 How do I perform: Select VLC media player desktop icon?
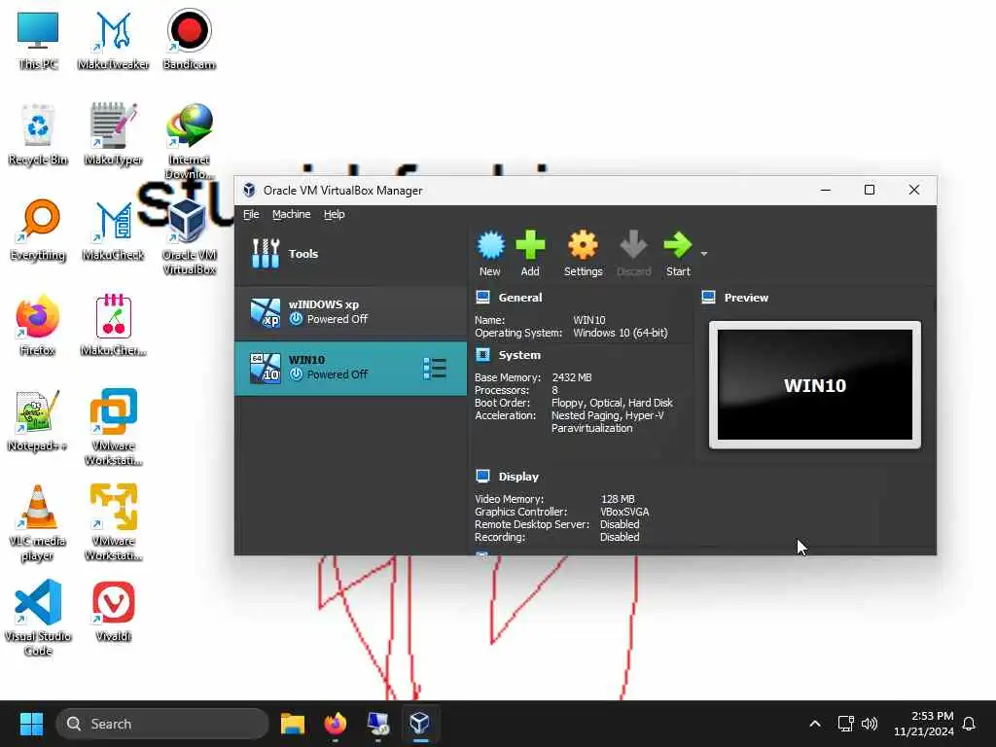tap(38, 523)
